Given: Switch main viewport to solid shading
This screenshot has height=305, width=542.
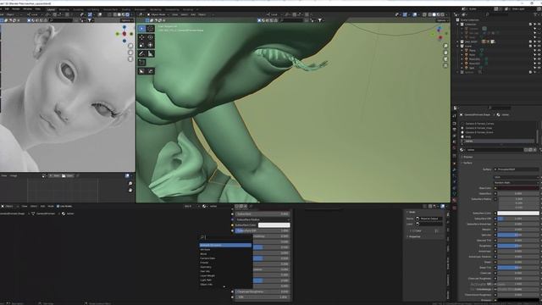Looking at the screenshot, I should click(434, 14).
